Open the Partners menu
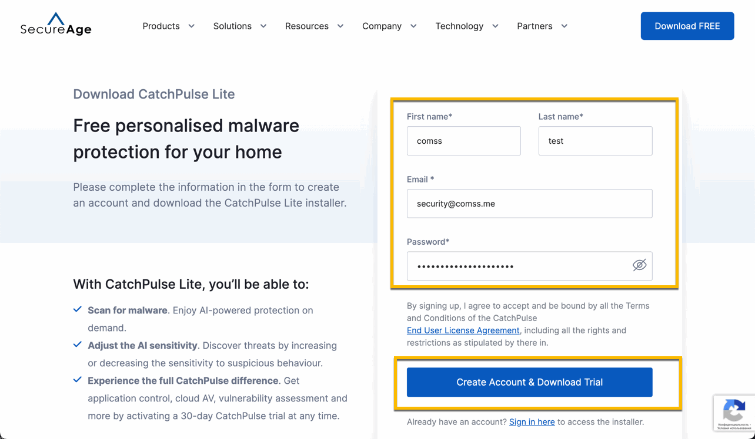The width and height of the screenshot is (755, 439). point(534,26)
